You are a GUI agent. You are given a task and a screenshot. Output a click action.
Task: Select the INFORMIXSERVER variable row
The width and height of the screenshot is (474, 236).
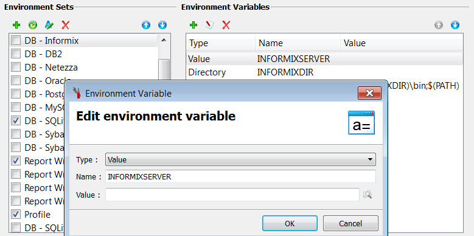[x=324, y=58]
